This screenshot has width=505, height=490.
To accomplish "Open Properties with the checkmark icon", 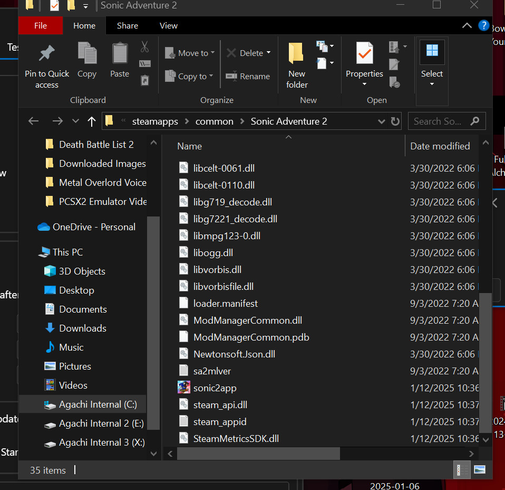I will click(x=364, y=54).
